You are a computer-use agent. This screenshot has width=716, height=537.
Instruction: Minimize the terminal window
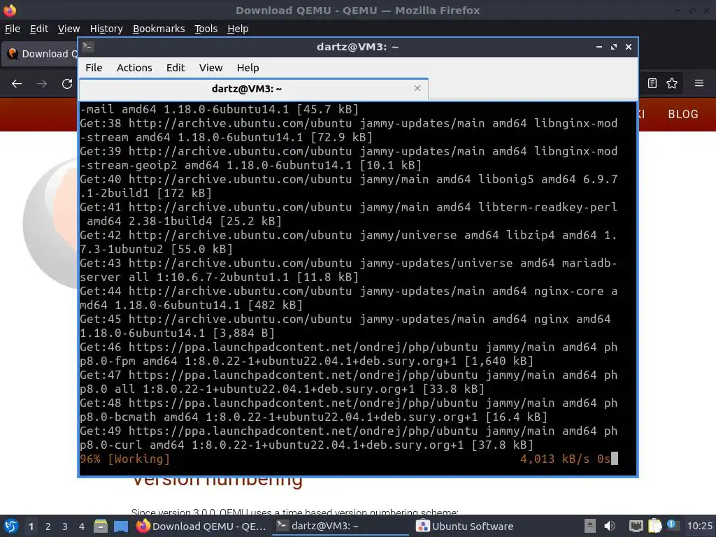coord(599,47)
